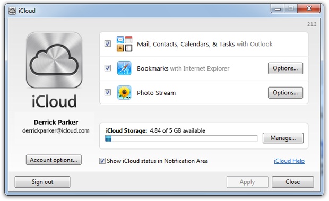Click the large iCloud cloud logo
This screenshot has width=329, height=201.
pos(54,60)
